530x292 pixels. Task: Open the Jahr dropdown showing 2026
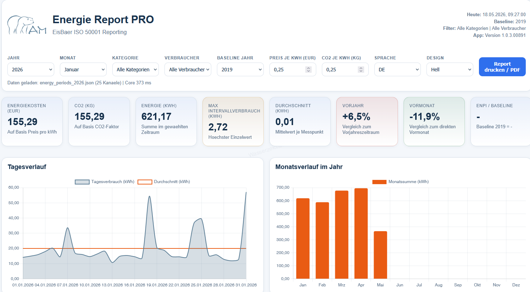(31, 70)
